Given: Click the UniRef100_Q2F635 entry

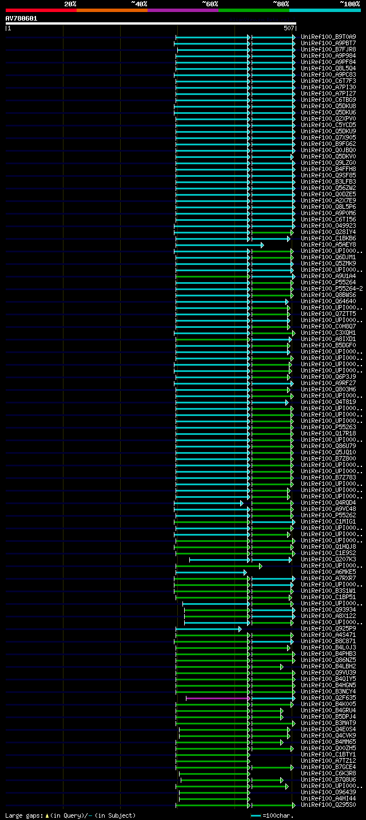Looking at the screenshot, I should click(328, 698).
